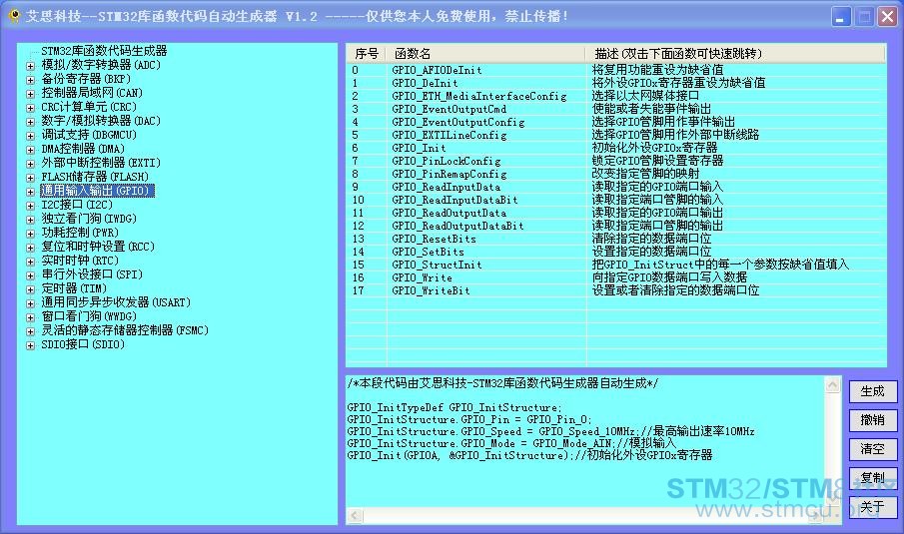The image size is (904, 534).
Task: Minimize the code generator window
Action: (x=841, y=17)
